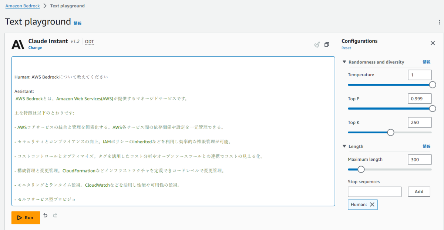Collapse the Randomness and diversity section
The width and height of the screenshot is (444, 230).
[344, 62]
